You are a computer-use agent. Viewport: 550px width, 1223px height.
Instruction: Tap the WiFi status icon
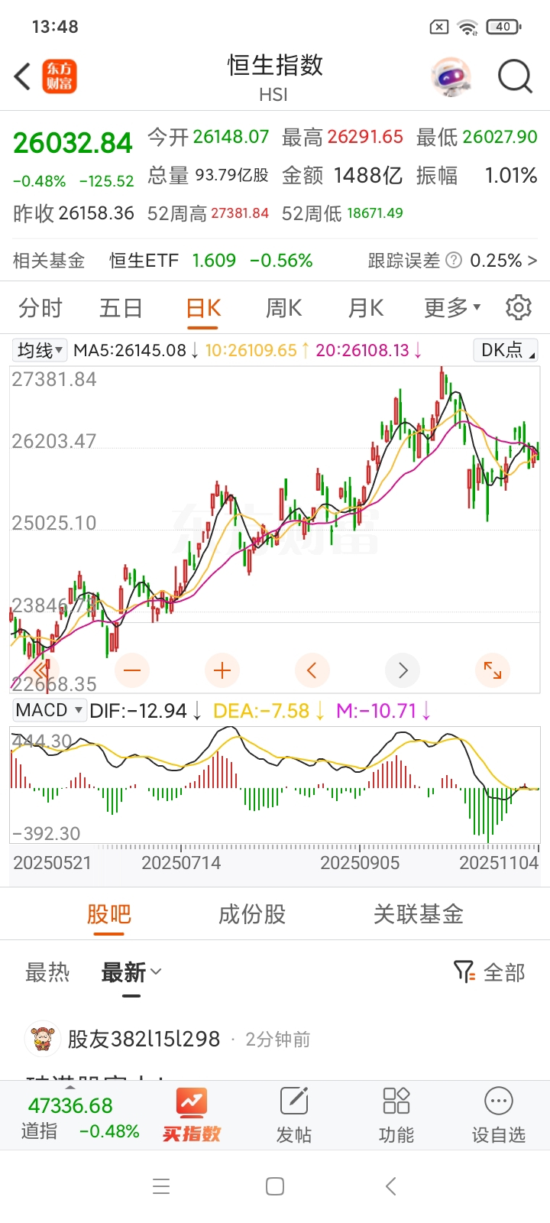pos(467,28)
